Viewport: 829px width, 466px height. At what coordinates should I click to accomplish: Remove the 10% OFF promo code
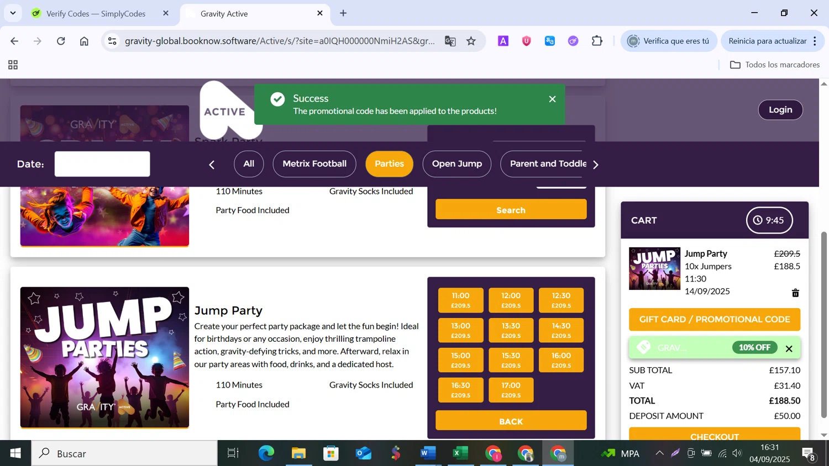point(789,348)
